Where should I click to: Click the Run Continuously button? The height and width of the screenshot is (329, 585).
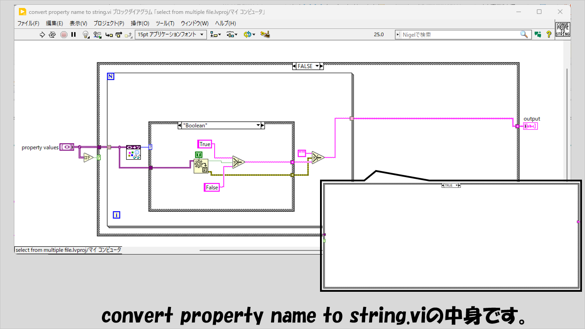click(x=52, y=35)
